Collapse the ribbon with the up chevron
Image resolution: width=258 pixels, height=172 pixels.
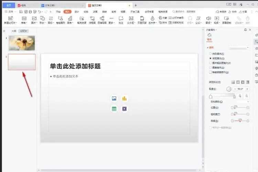click(x=256, y=12)
